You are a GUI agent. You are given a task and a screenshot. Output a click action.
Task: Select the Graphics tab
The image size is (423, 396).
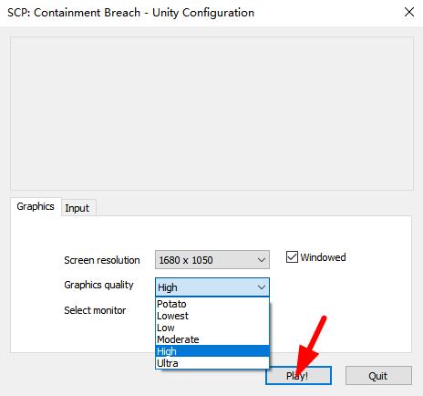pos(36,206)
